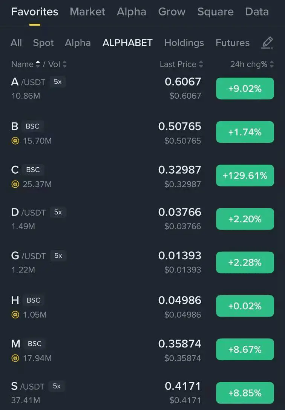Sort by Last Price arrows

coord(201,64)
